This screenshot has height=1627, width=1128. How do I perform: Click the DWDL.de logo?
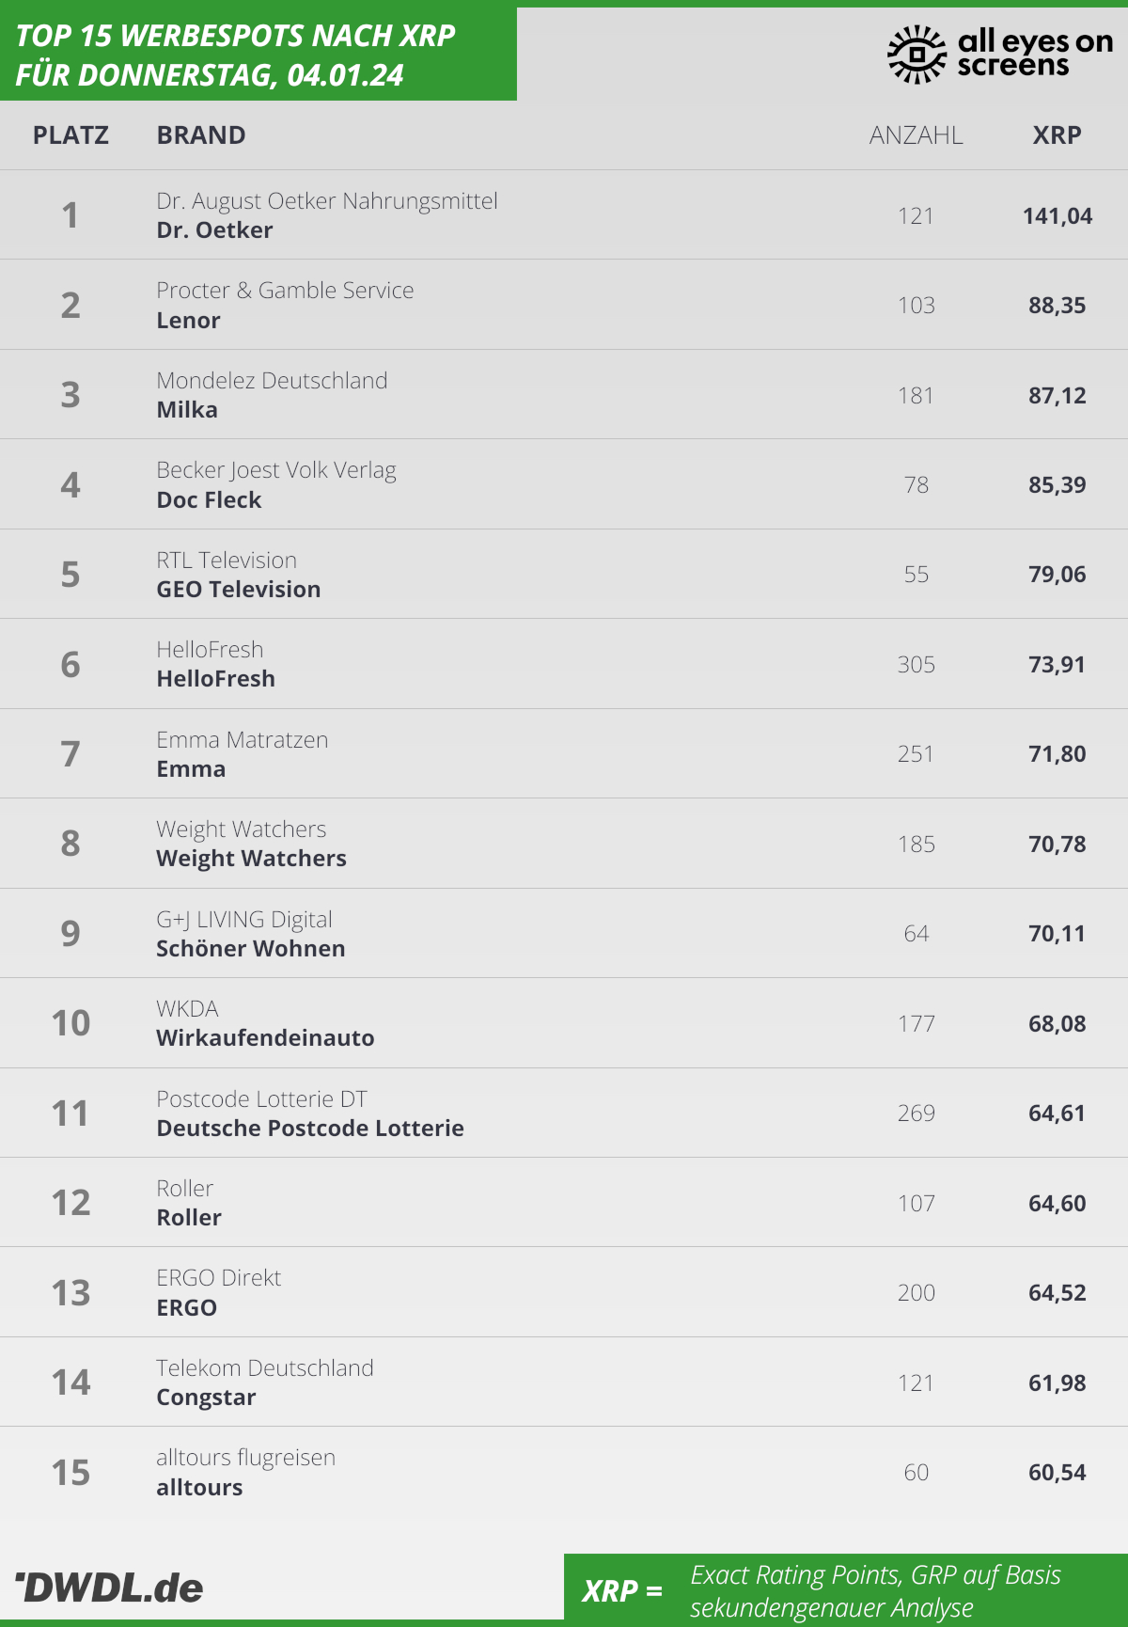pyautogui.click(x=109, y=1588)
